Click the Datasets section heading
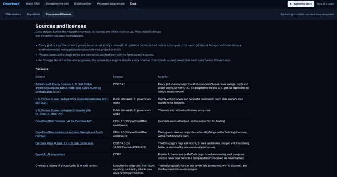Image resolution: width=337 pixels, height=177 pixels. click(x=42, y=69)
